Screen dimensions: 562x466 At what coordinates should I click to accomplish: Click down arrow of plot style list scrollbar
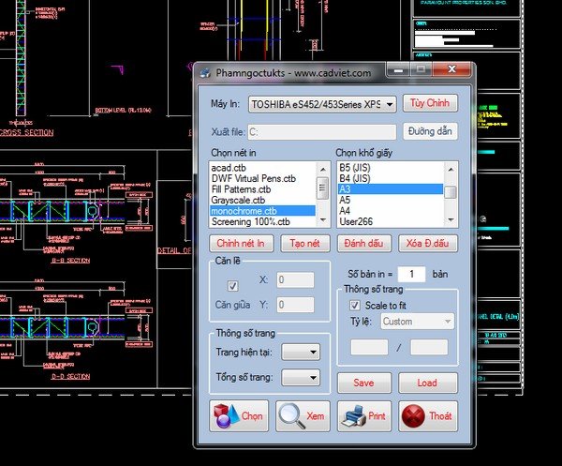click(x=323, y=220)
